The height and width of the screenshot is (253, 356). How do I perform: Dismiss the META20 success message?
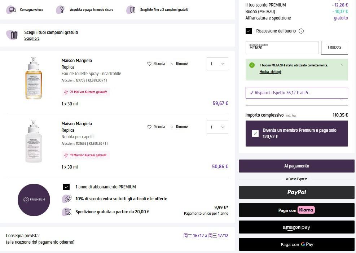coord(342,65)
